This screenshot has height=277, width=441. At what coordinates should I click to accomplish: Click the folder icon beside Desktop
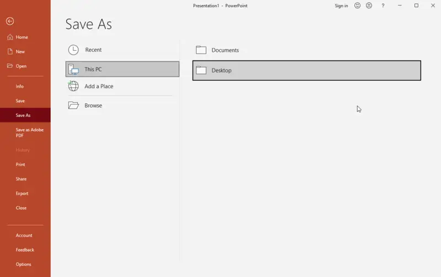click(x=201, y=70)
